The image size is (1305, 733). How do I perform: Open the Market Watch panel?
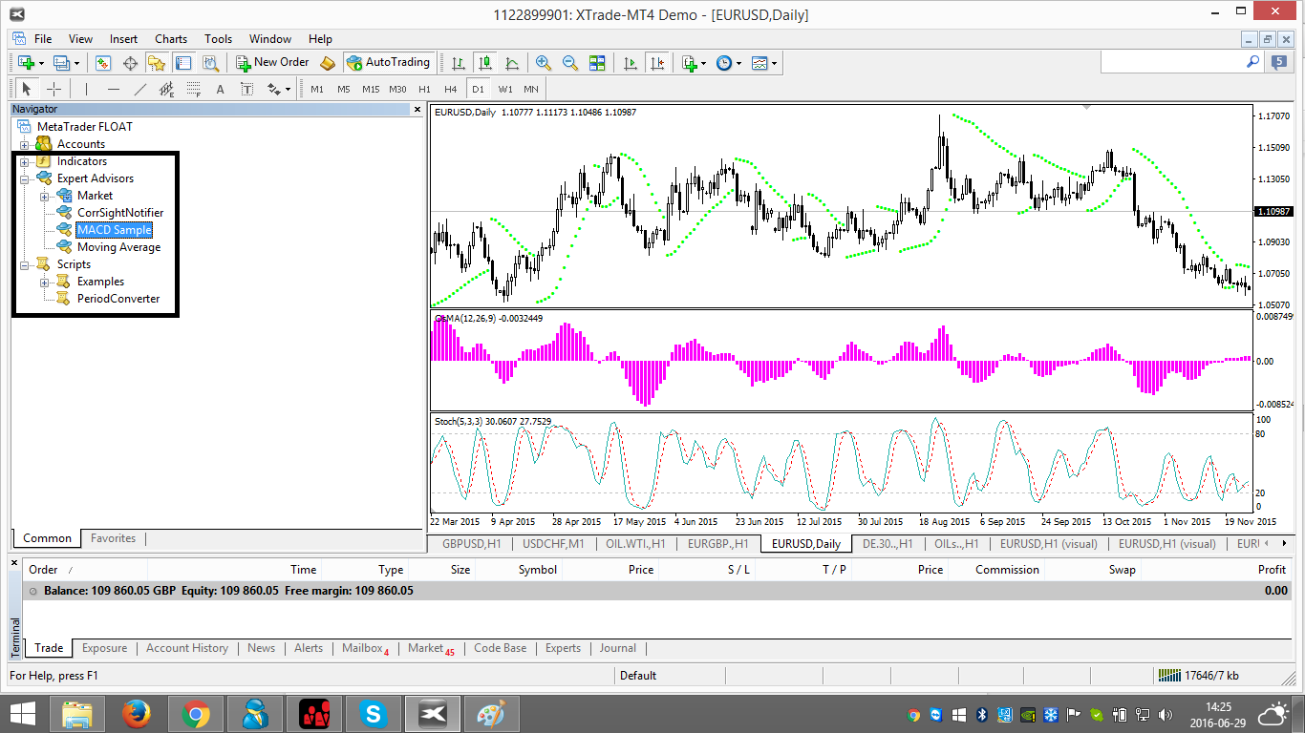pyautogui.click(x=103, y=63)
